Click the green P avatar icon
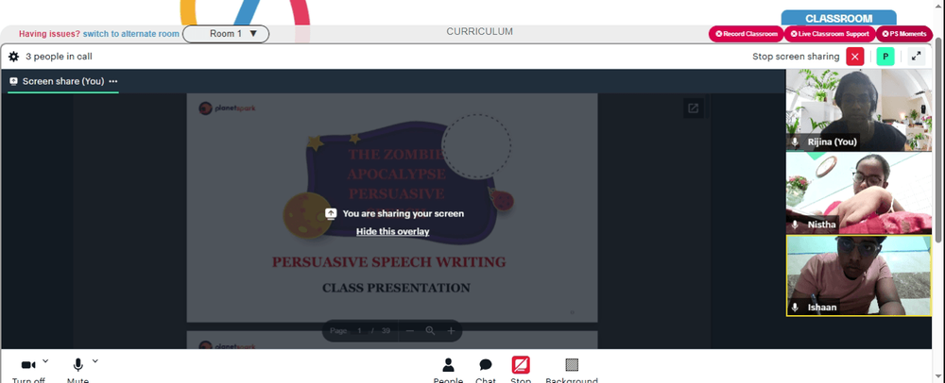This screenshot has width=945, height=383. click(885, 57)
